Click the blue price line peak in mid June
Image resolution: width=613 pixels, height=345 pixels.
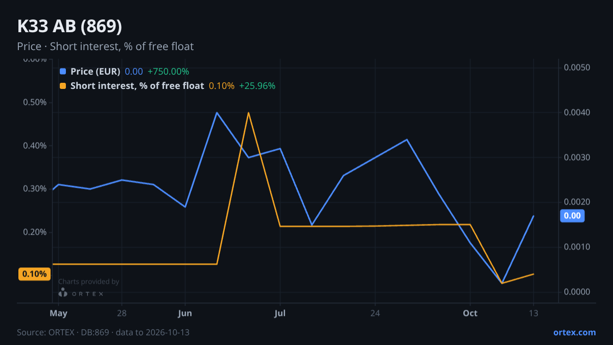click(x=217, y=112)
